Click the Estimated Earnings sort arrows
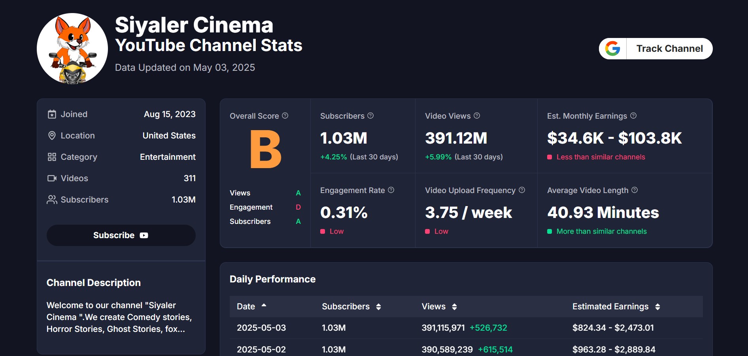 tap(657, 307)
